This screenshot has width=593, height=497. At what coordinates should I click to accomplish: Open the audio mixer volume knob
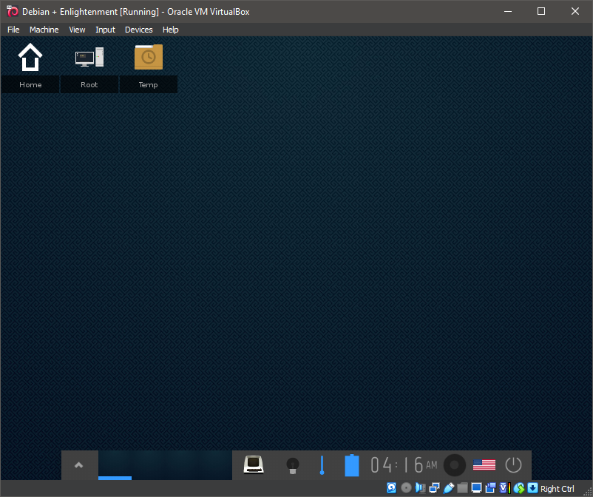[455, 465]
